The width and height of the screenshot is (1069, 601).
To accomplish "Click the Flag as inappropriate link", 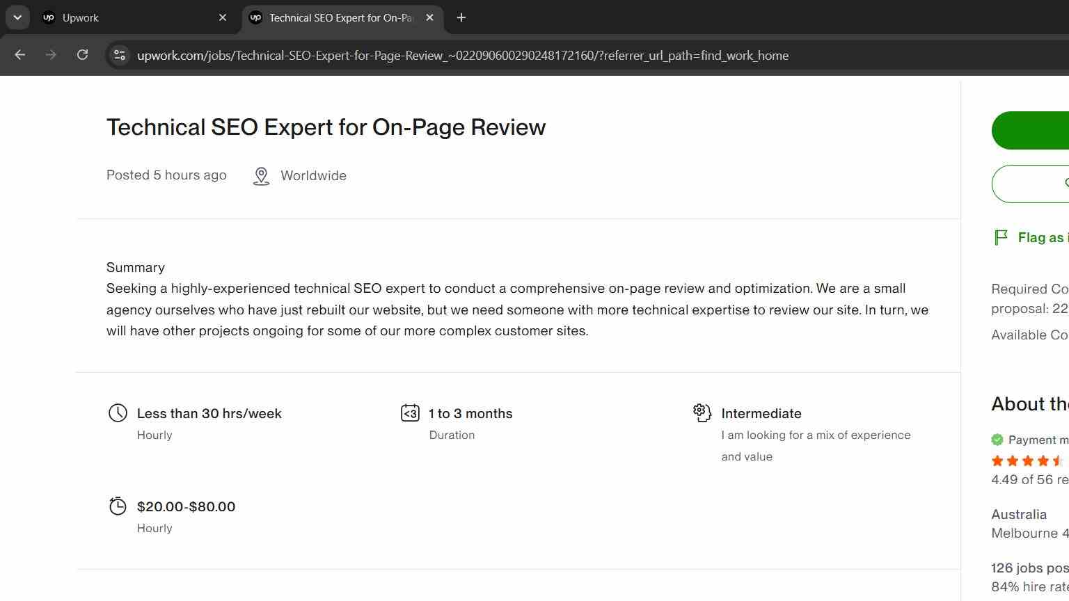I will point(1043,238).
